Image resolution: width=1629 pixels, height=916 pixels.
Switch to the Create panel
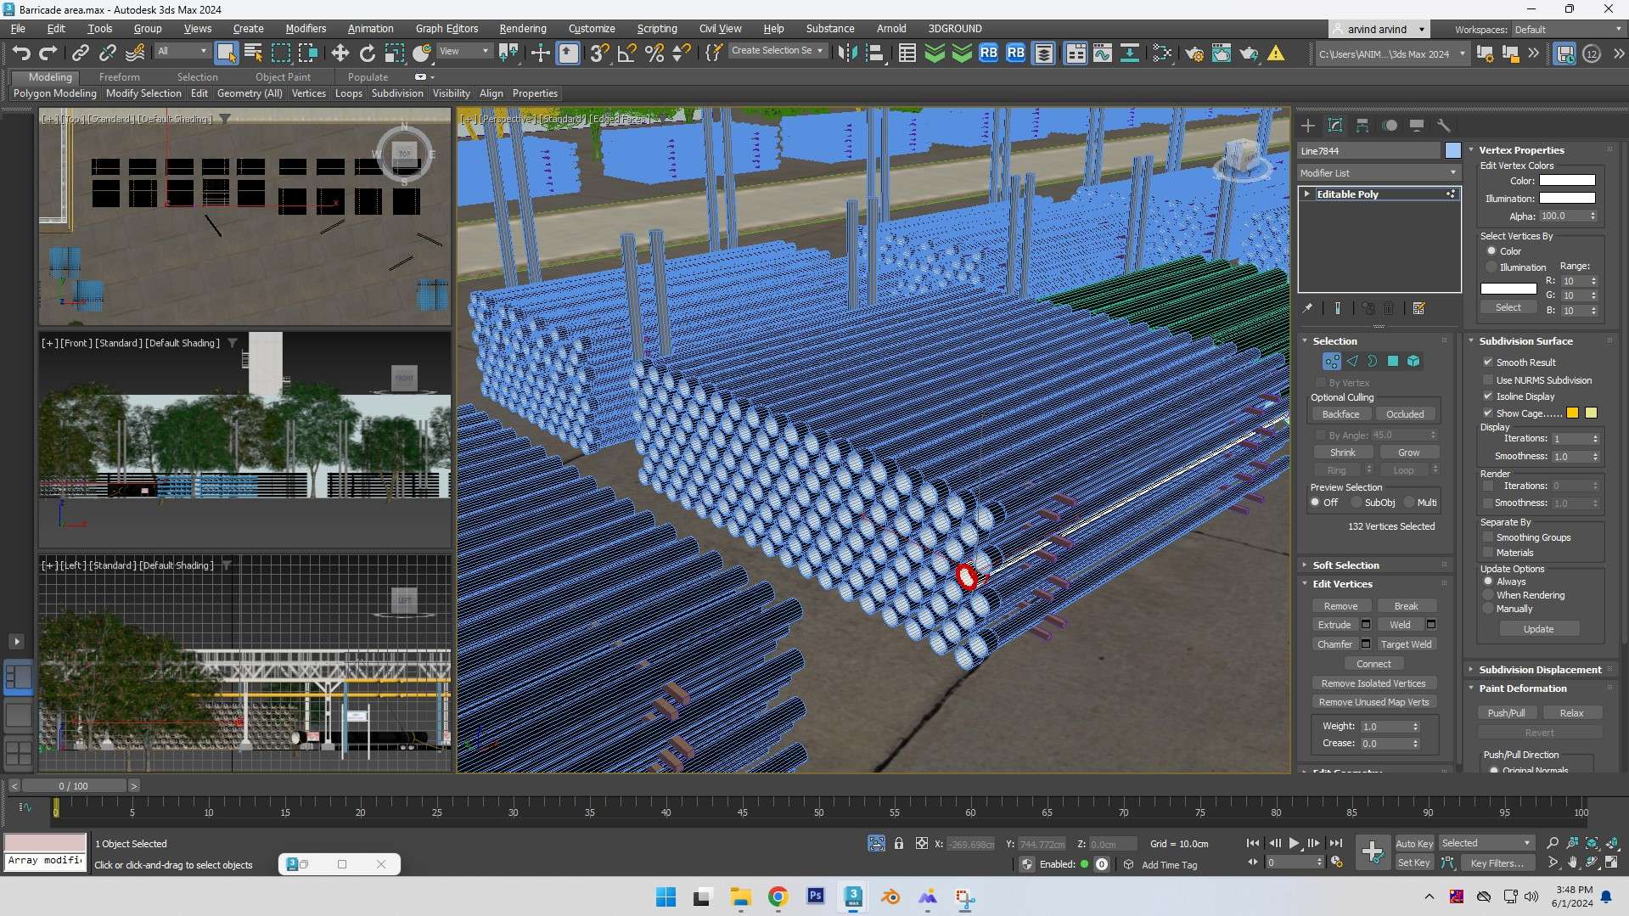(x=1308, y=125)
